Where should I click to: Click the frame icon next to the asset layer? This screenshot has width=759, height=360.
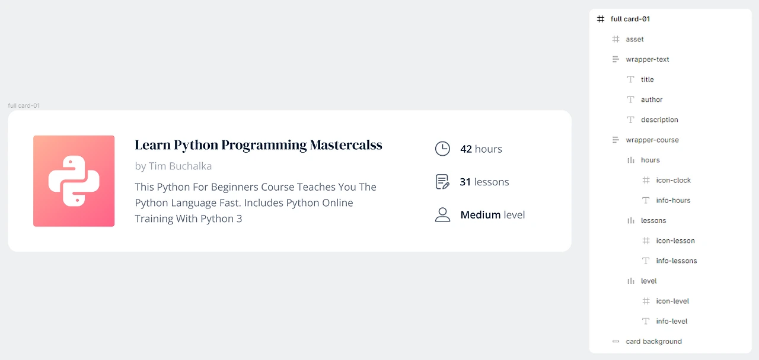616,39
